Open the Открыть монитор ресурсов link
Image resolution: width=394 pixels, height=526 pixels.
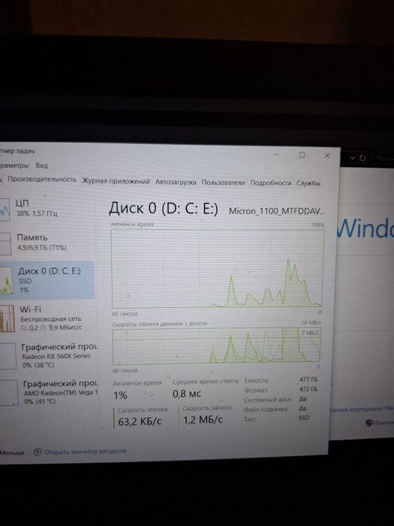pos(86,452)
